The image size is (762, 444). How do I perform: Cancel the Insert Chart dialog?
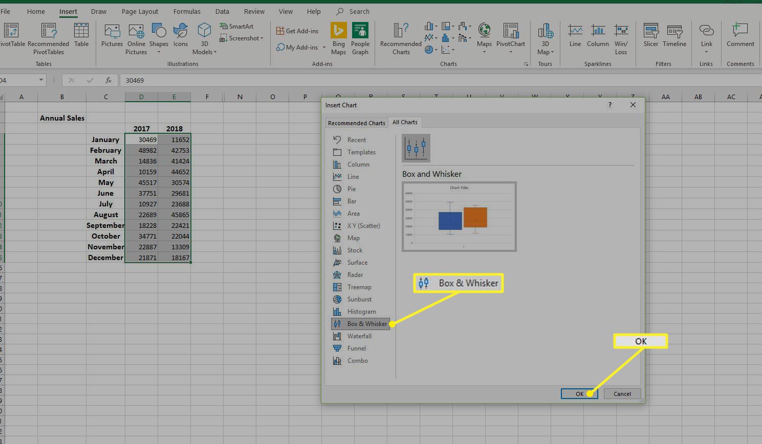coord(622,394)
